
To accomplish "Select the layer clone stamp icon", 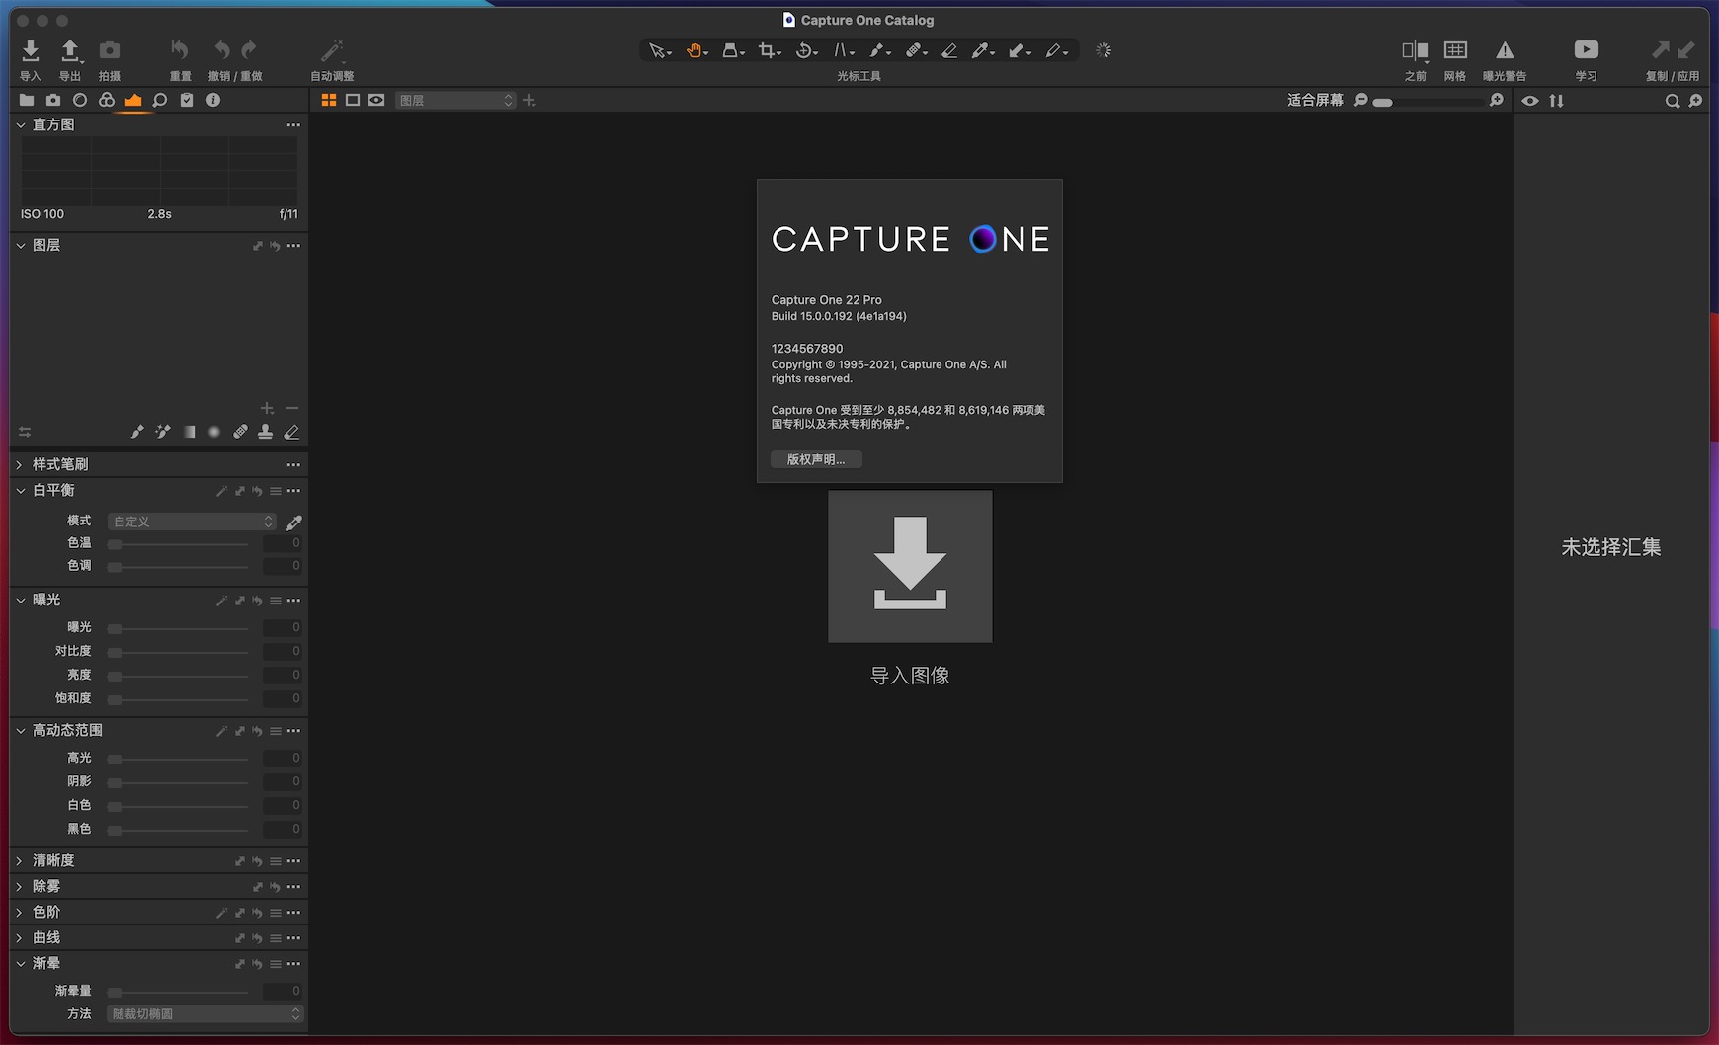I will tap(266, 432).
